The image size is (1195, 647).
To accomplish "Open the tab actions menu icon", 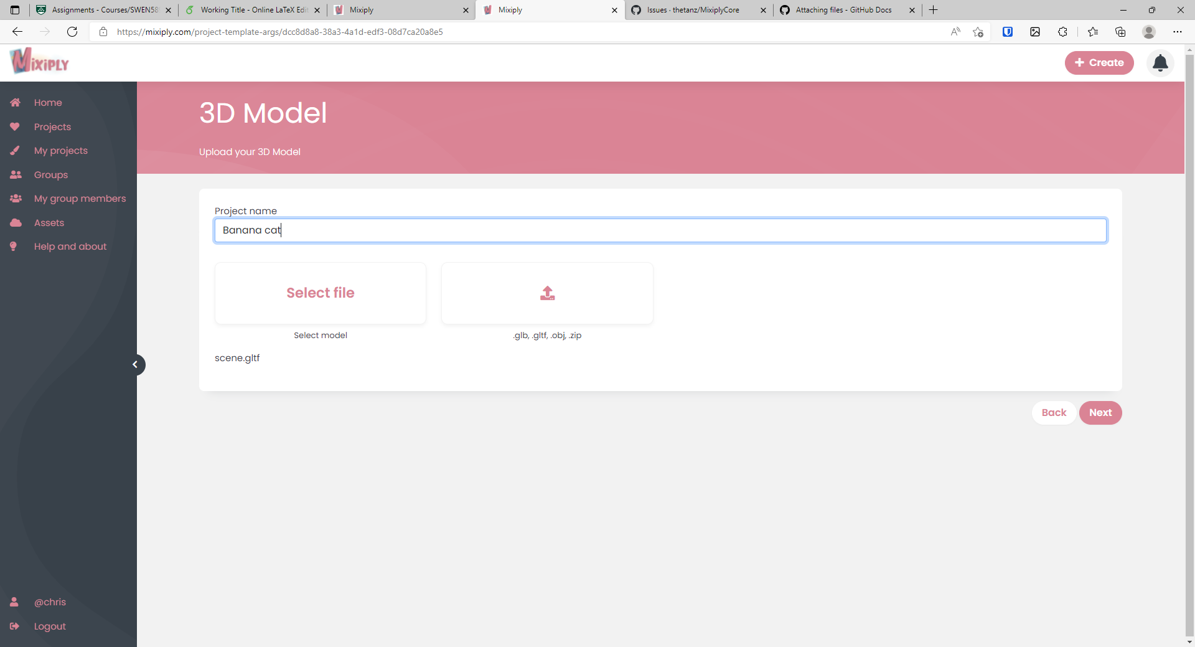I will point(15,10).
